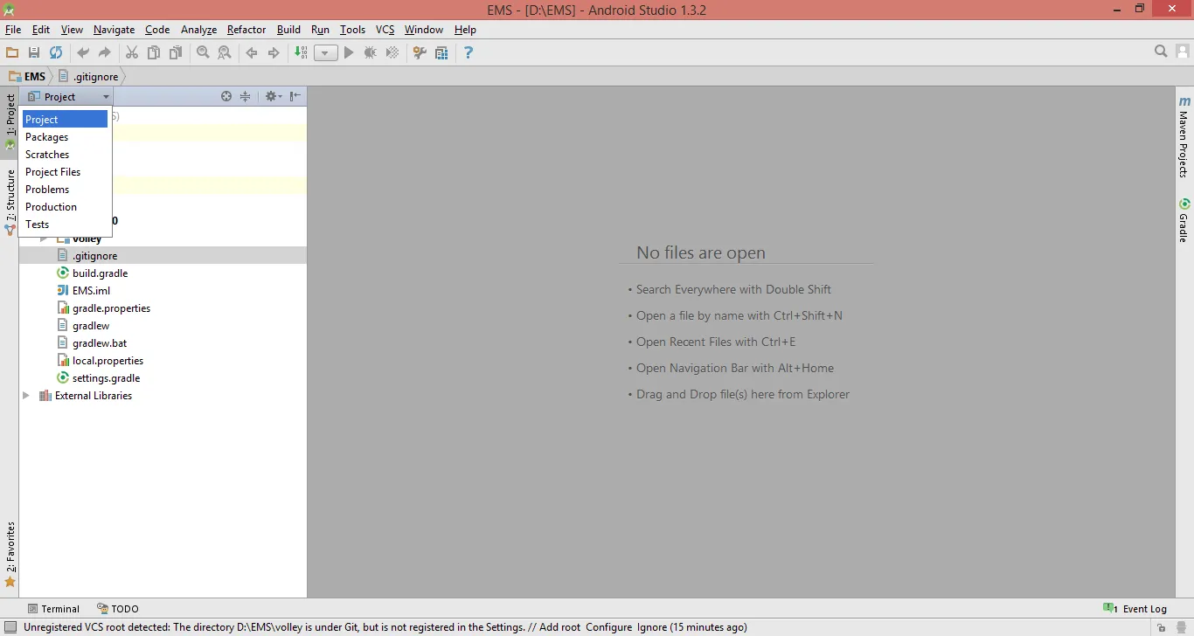Image resolution: width=1194 pixels, height=636 pixels.
Task: Click the Debug bug icon
Action: pyautogui.click(x=371, y=52)
